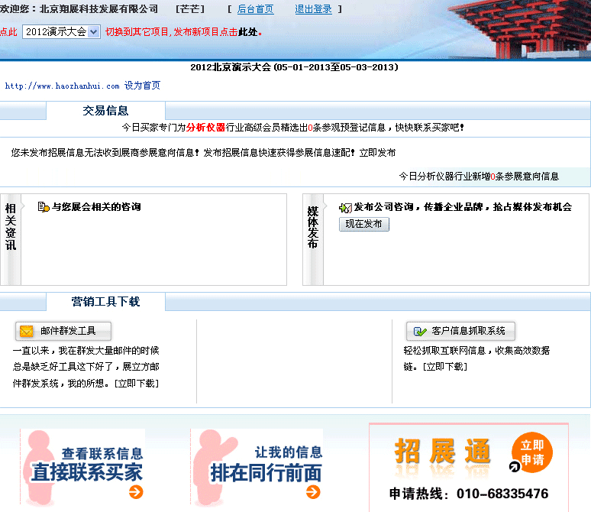Click the 退出登录 link
Image resolution: width=591 pixels, height=512 pixels.
coord(313,9)
